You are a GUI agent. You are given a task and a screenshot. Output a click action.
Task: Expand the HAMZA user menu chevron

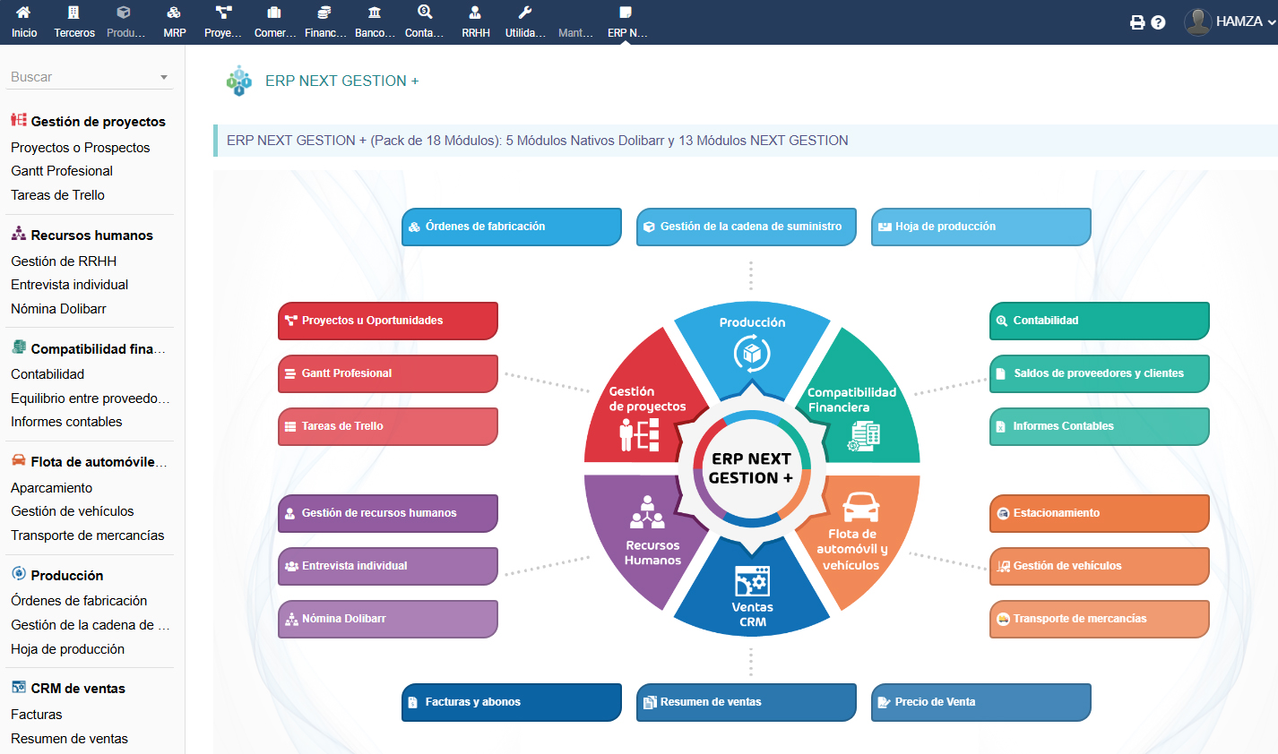click(1271, 22)
